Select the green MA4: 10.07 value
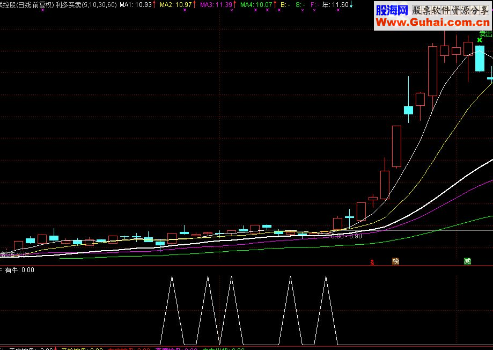The width and height of the screenshot is (493, 350). point(256,5)
